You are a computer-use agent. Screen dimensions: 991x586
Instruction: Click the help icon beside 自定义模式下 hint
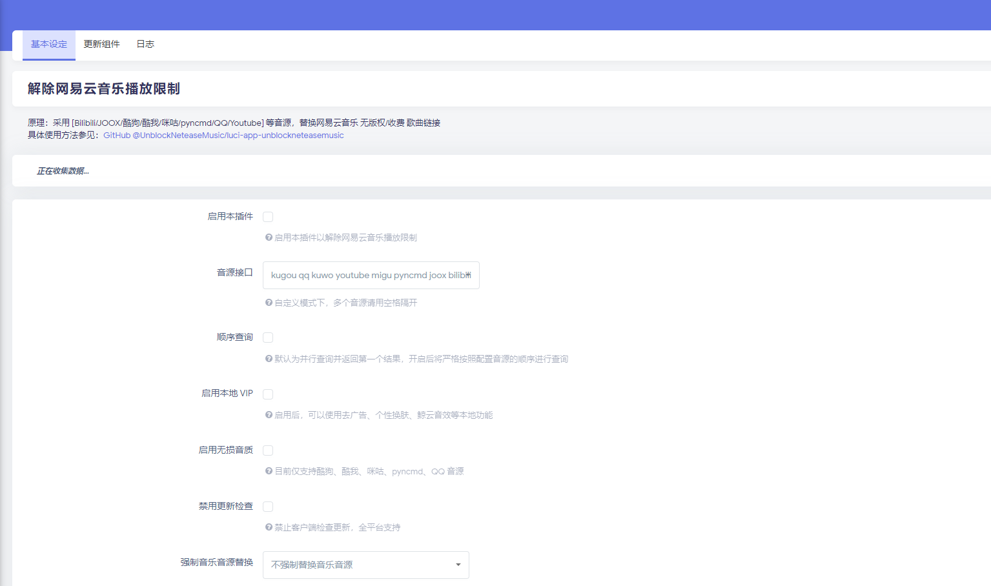[269, 303]
